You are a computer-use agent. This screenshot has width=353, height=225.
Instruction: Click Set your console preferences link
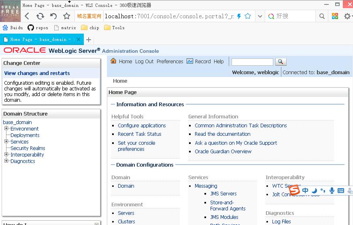pyautogui.click(x=136, y=146)
